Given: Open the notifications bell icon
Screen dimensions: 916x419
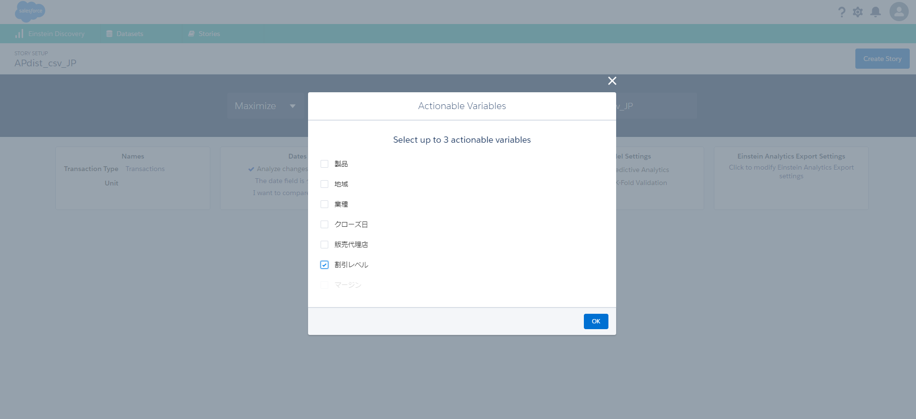Looking at the screenshot, I should [x=876, y=12].
